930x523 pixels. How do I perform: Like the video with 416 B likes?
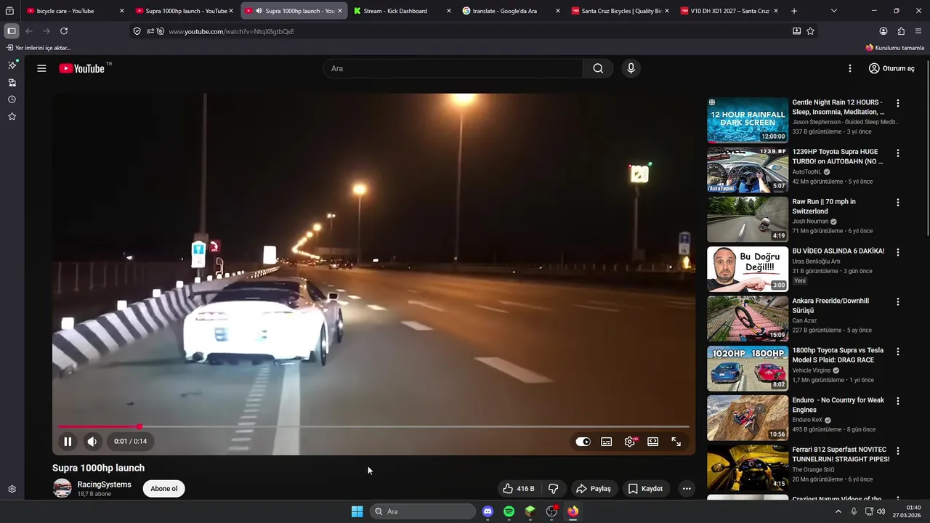(x=519, y=489)
